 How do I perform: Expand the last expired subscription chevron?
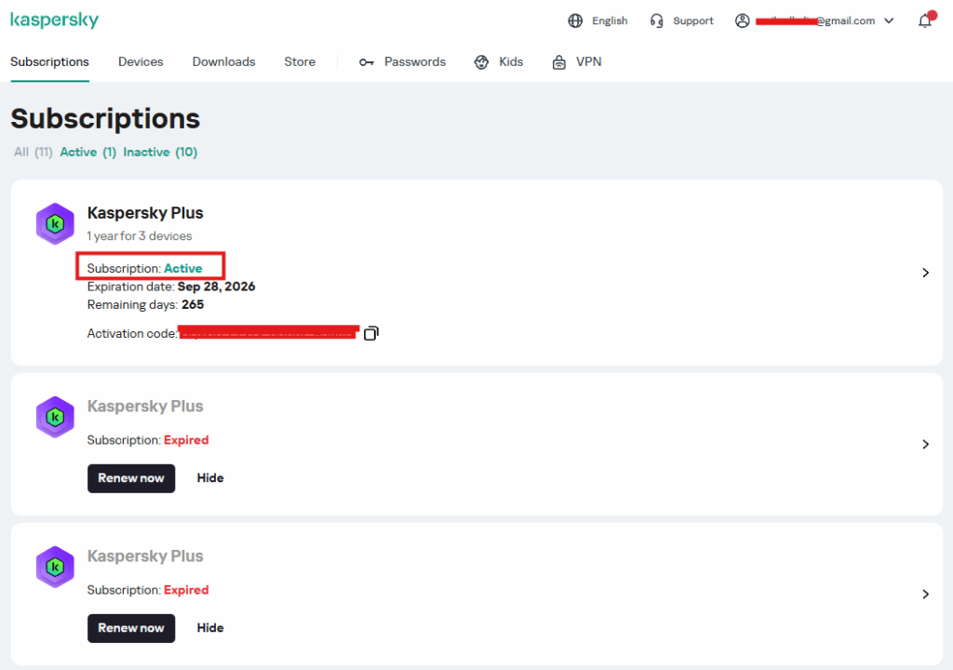pyautogui.click(x=925, y=594)
